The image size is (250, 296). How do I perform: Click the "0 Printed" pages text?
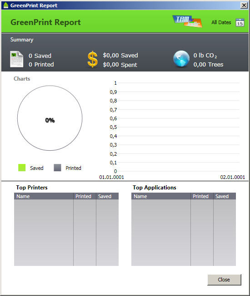tap(41, 65)
